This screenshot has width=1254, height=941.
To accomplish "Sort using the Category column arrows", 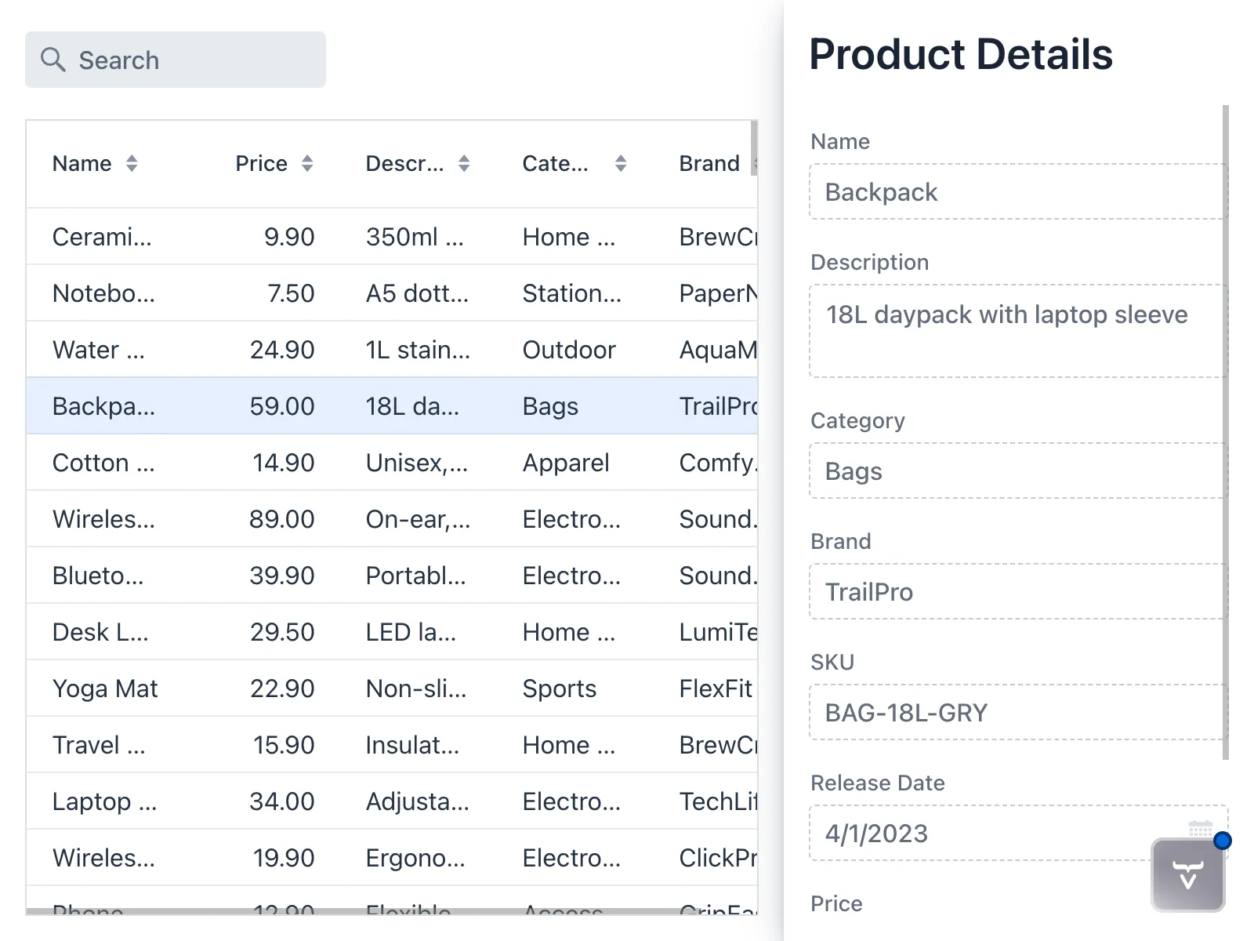I will (619, 163).
